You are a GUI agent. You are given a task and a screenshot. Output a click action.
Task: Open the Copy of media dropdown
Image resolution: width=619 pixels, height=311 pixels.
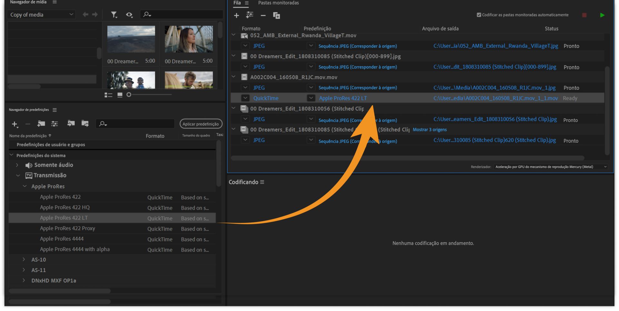pyautogui.click(x=41, y=15)
